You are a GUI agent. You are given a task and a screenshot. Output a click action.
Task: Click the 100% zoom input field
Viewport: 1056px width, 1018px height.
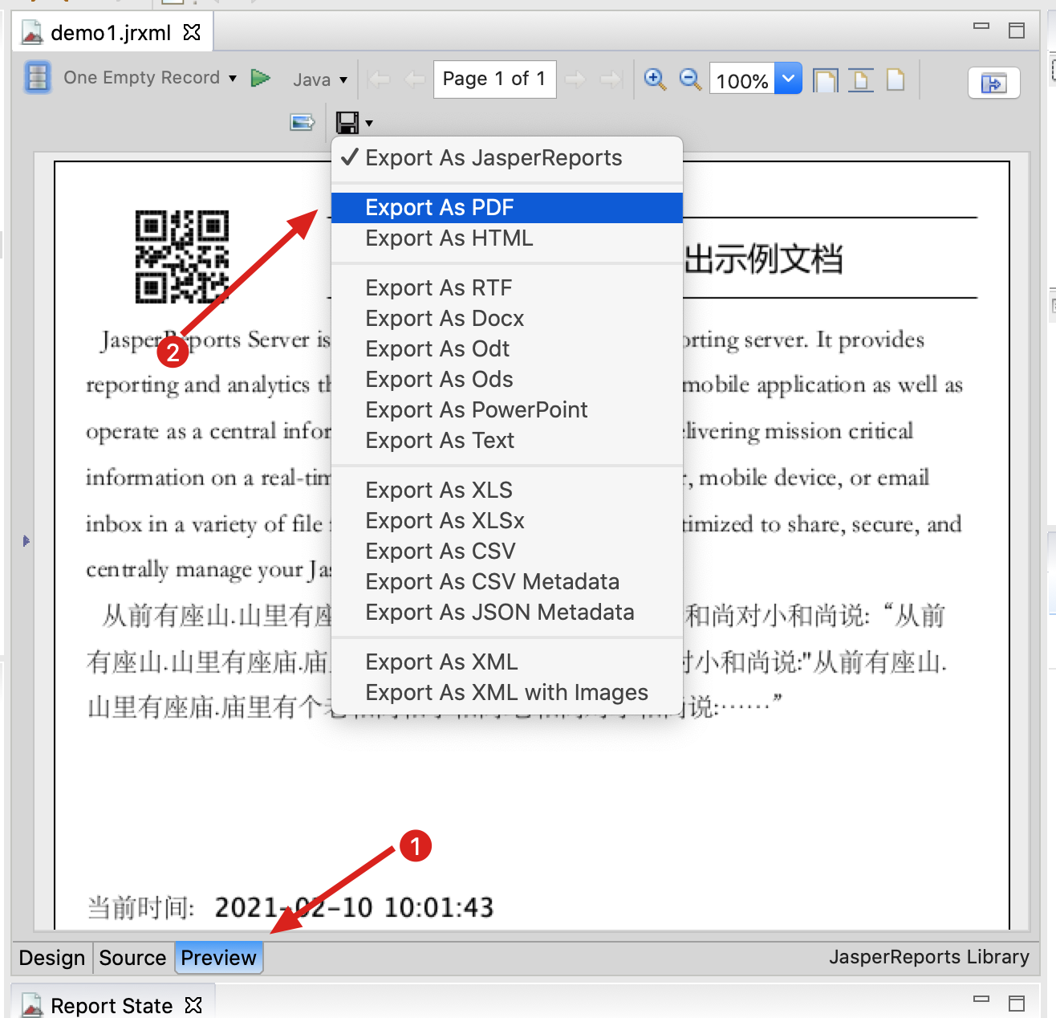[742, 79]
